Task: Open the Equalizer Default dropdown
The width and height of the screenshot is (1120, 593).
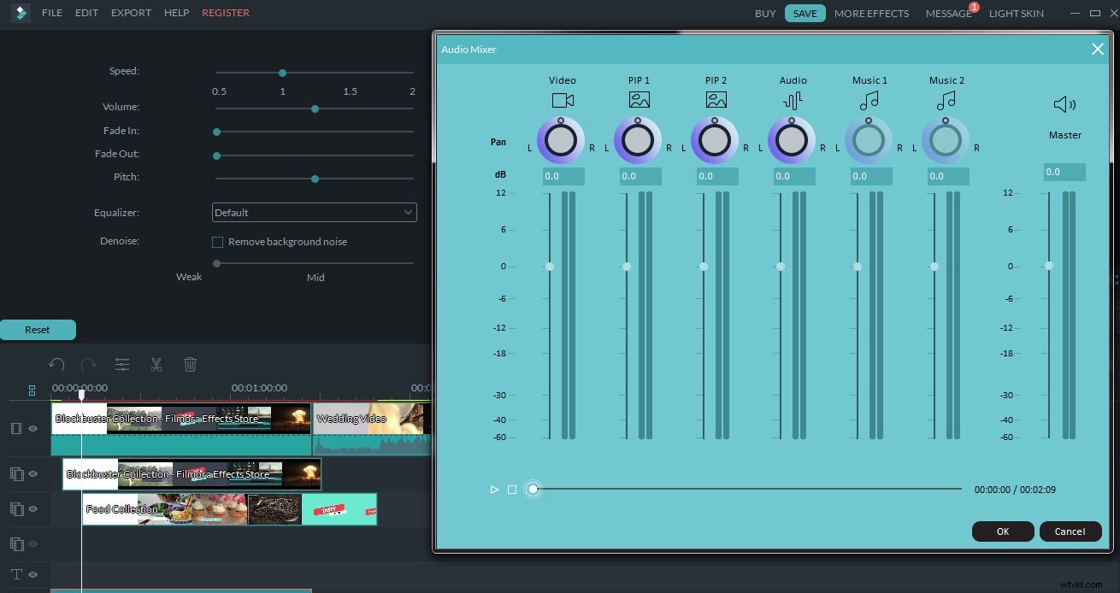Action: pyautogui.click(x=314, y=212)
